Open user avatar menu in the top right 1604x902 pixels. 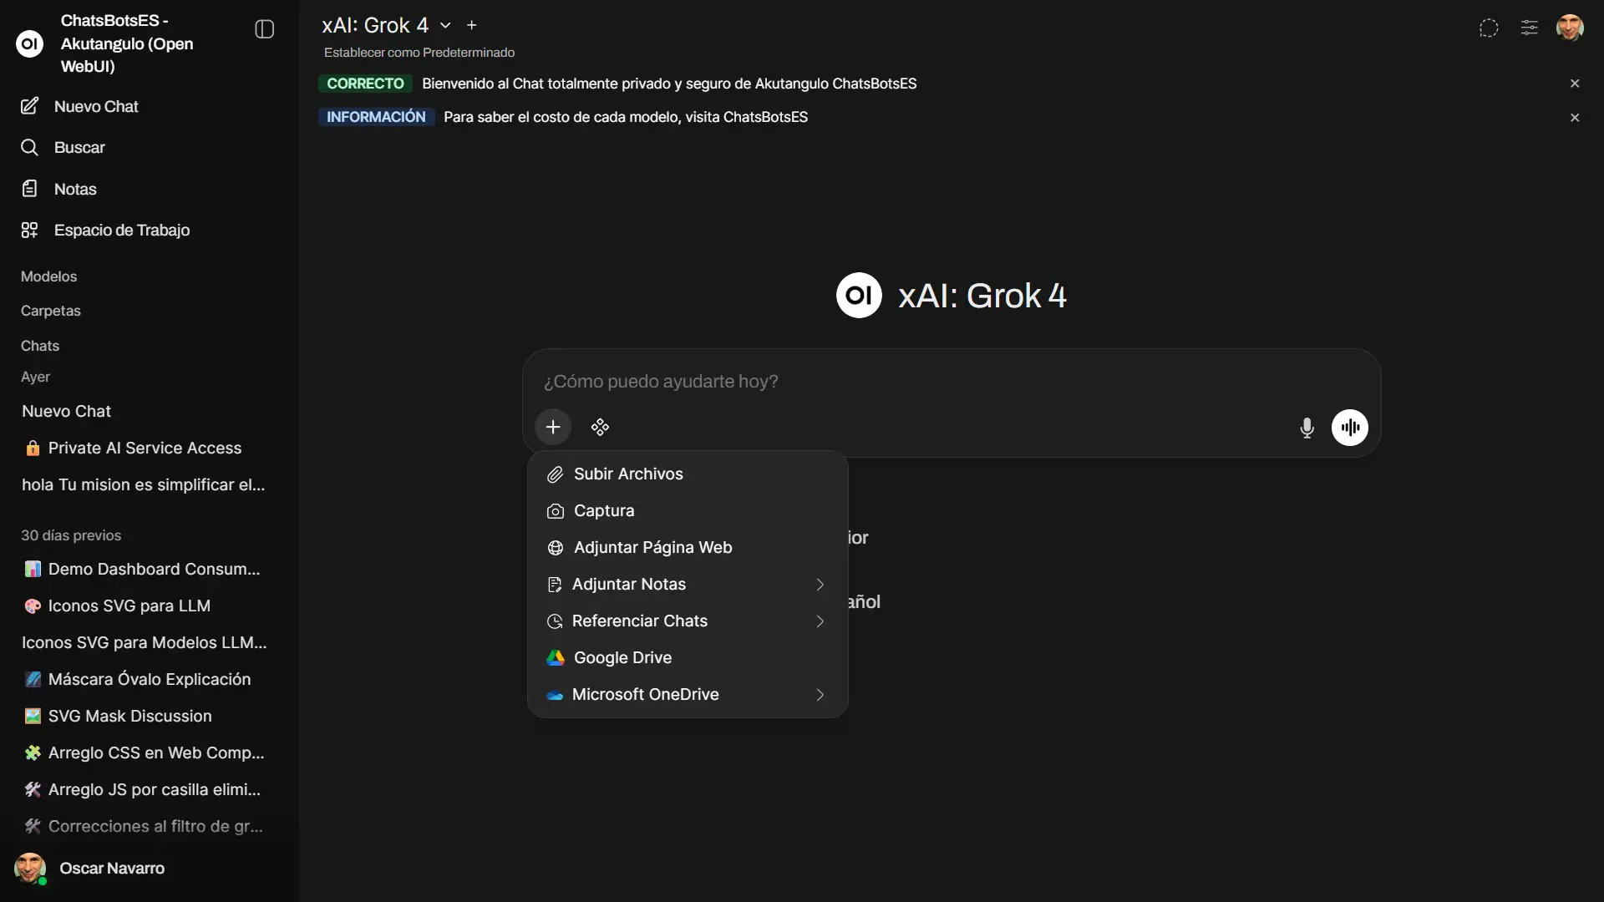(1570, 28)
